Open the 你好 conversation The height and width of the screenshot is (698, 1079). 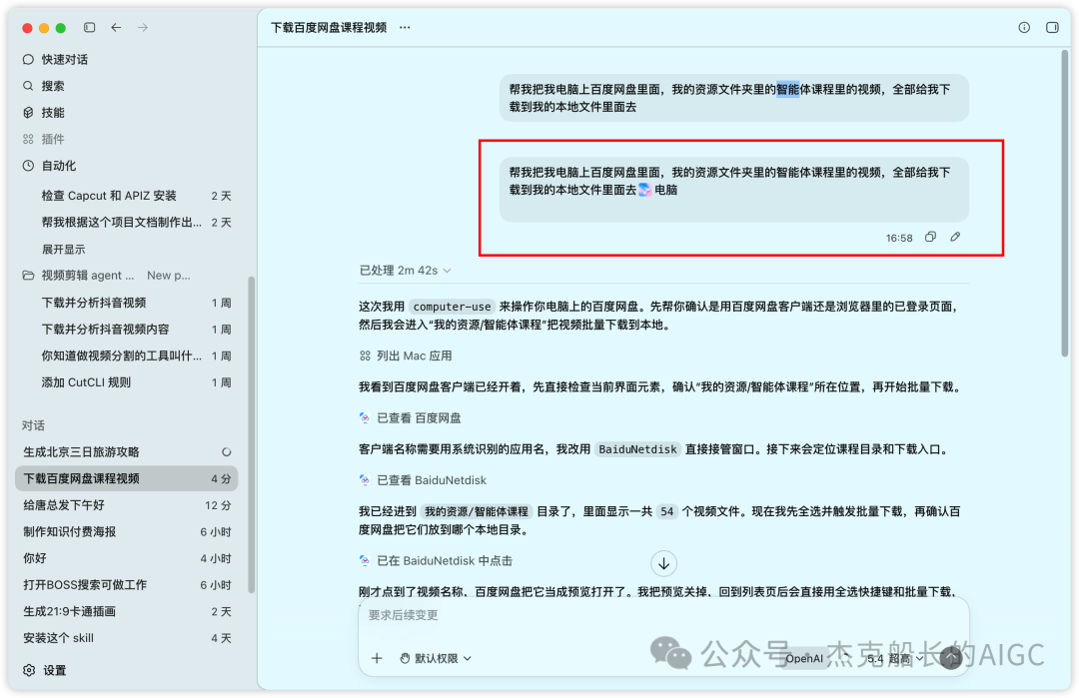point(127,558)
